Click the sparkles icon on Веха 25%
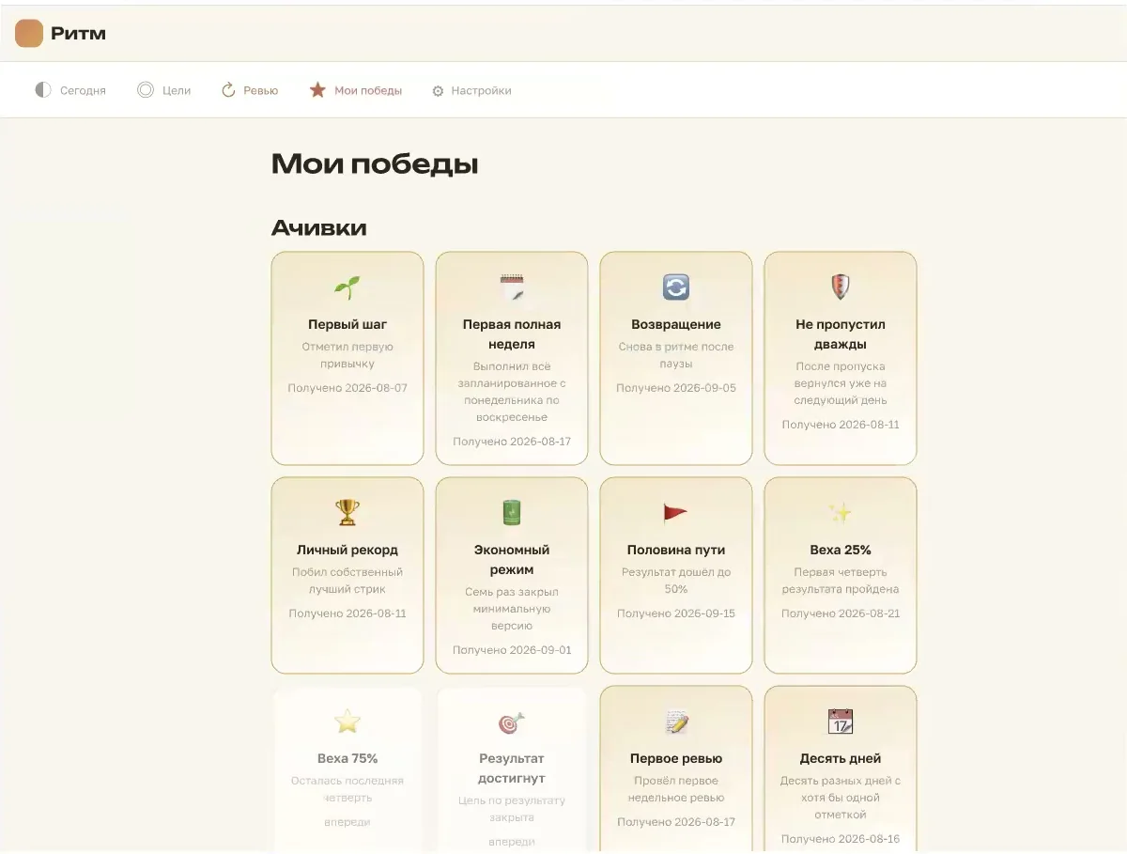The image size is (1127, 854). tap(841, 513)
